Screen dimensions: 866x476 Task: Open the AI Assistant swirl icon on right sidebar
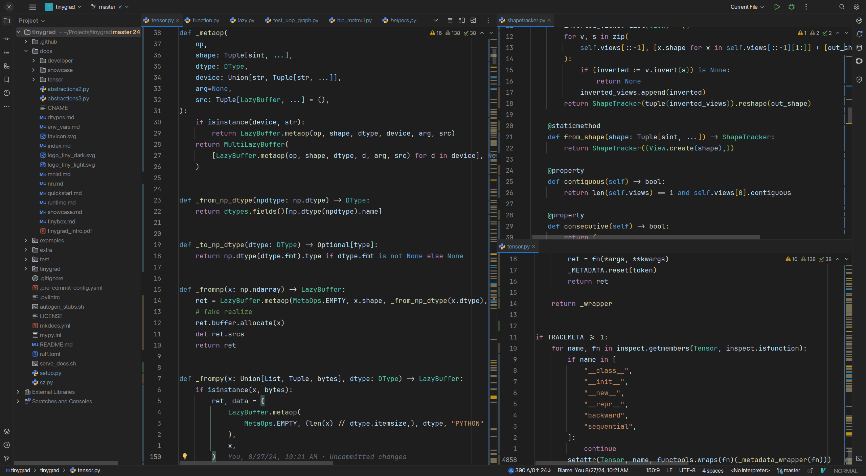tap(859, 61)
